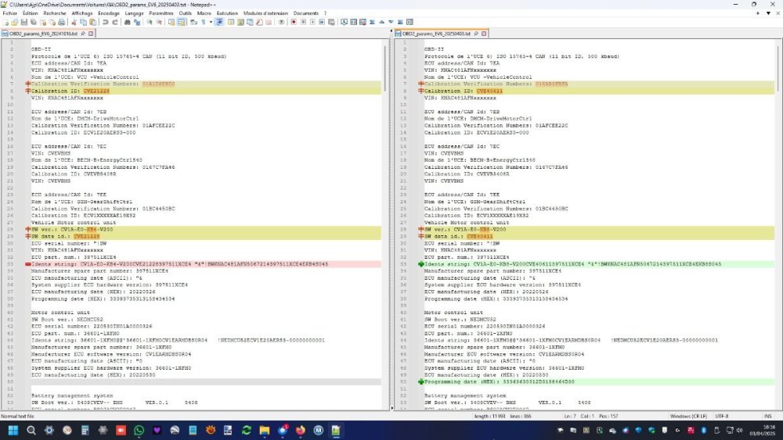Click the Zoom In toolbar icon
The width and height of the screenshot is (783, 440).
point(150,22)
